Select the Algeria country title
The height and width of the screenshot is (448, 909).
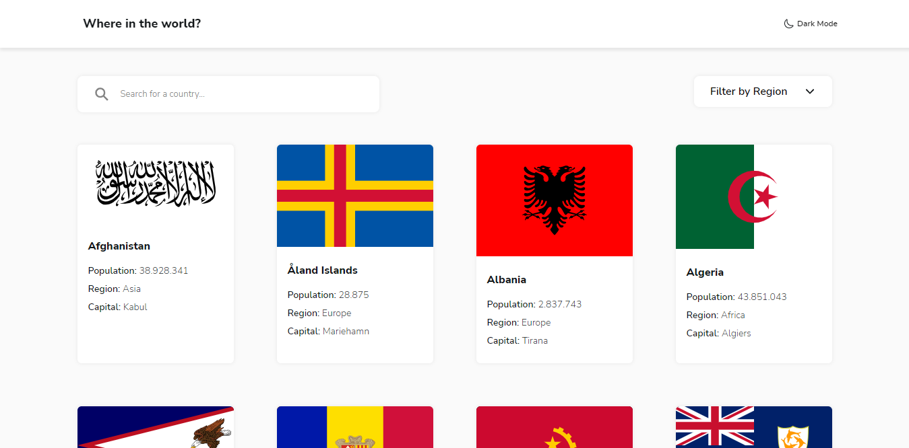click(705, 272)
